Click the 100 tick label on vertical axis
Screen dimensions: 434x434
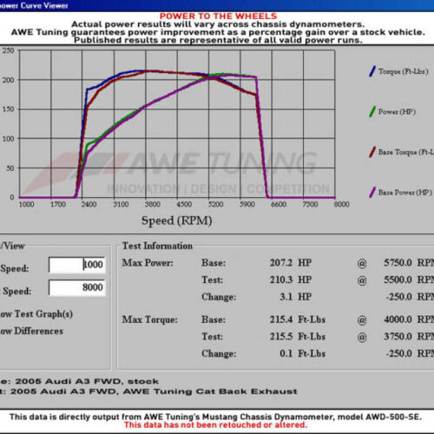point(8,139)
